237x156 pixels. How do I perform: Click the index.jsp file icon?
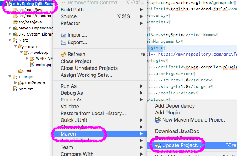32,65
